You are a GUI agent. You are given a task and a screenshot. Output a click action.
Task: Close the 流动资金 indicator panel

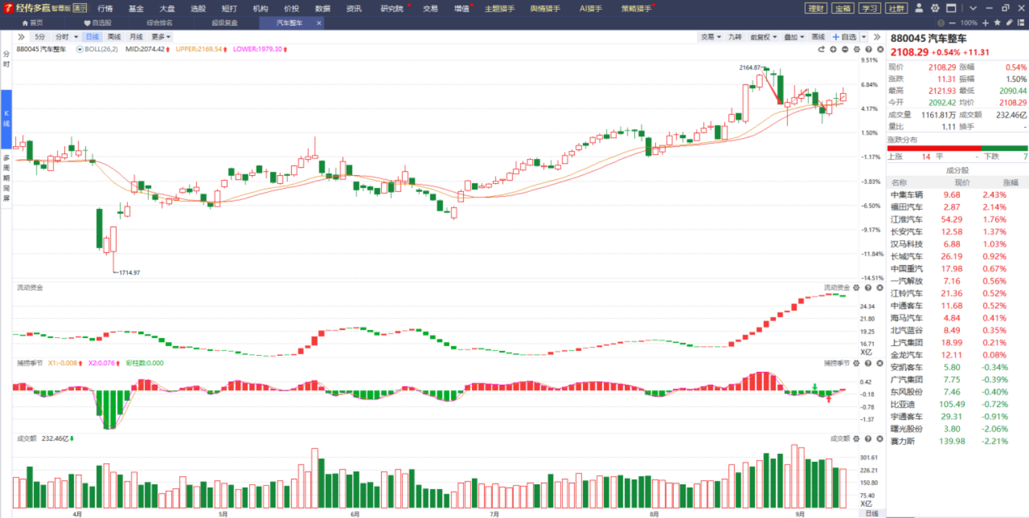pos(879,287)
